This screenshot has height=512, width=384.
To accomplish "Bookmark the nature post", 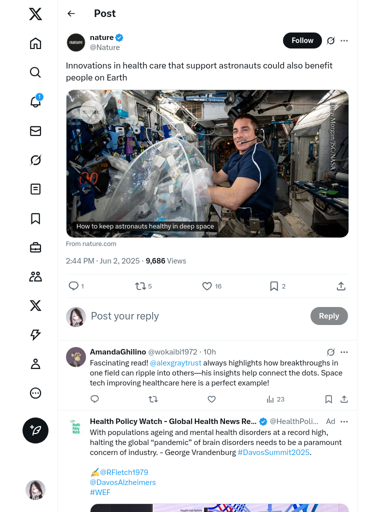I will [x=274, y=286].
